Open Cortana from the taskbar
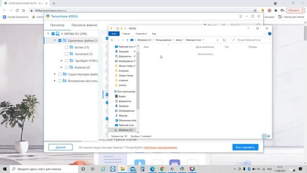This screenshot has height=173, width=307. [83, 169]
